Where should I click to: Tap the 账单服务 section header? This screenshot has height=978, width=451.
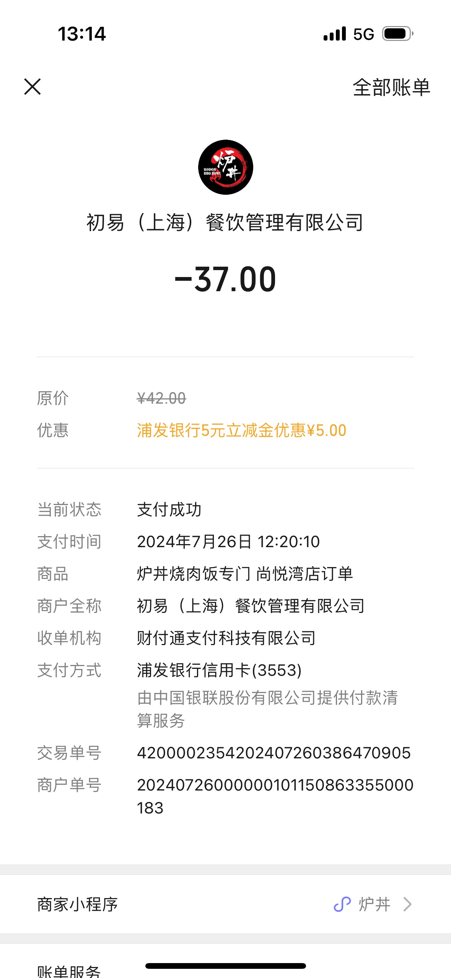point(69,971)
